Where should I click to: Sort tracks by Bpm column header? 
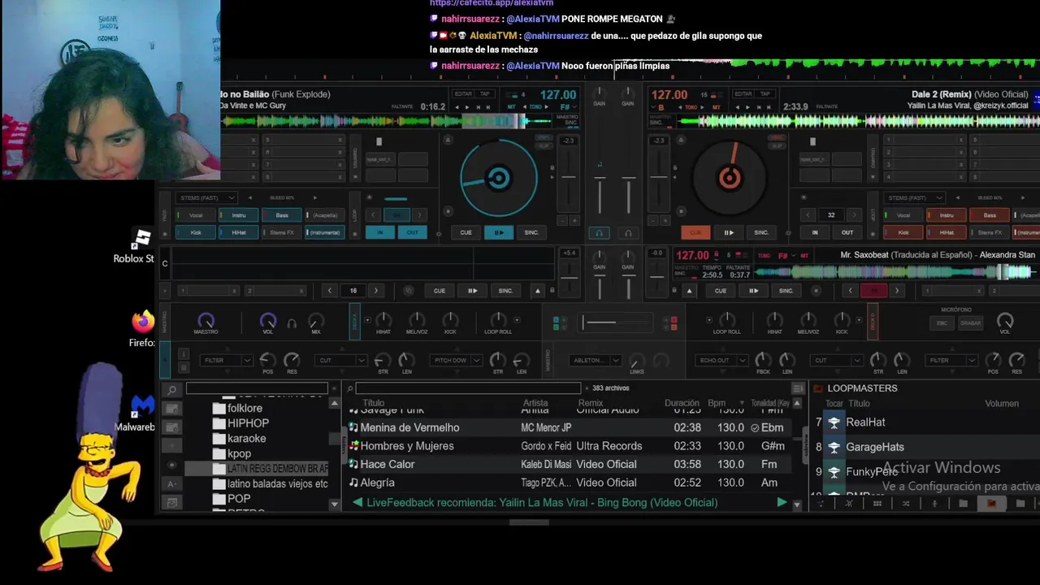pos(717,403)
